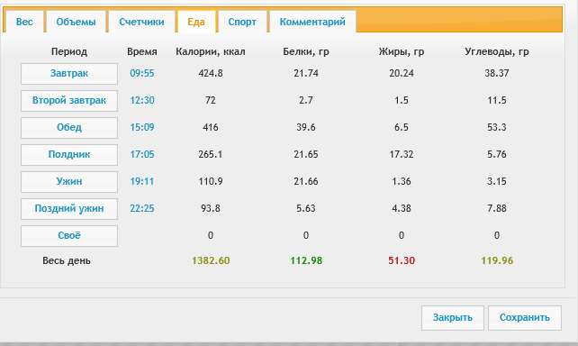This screenshot has height=346, width=578.
Task: Click the Весь день row label
Action: click(x=67, y=261)
